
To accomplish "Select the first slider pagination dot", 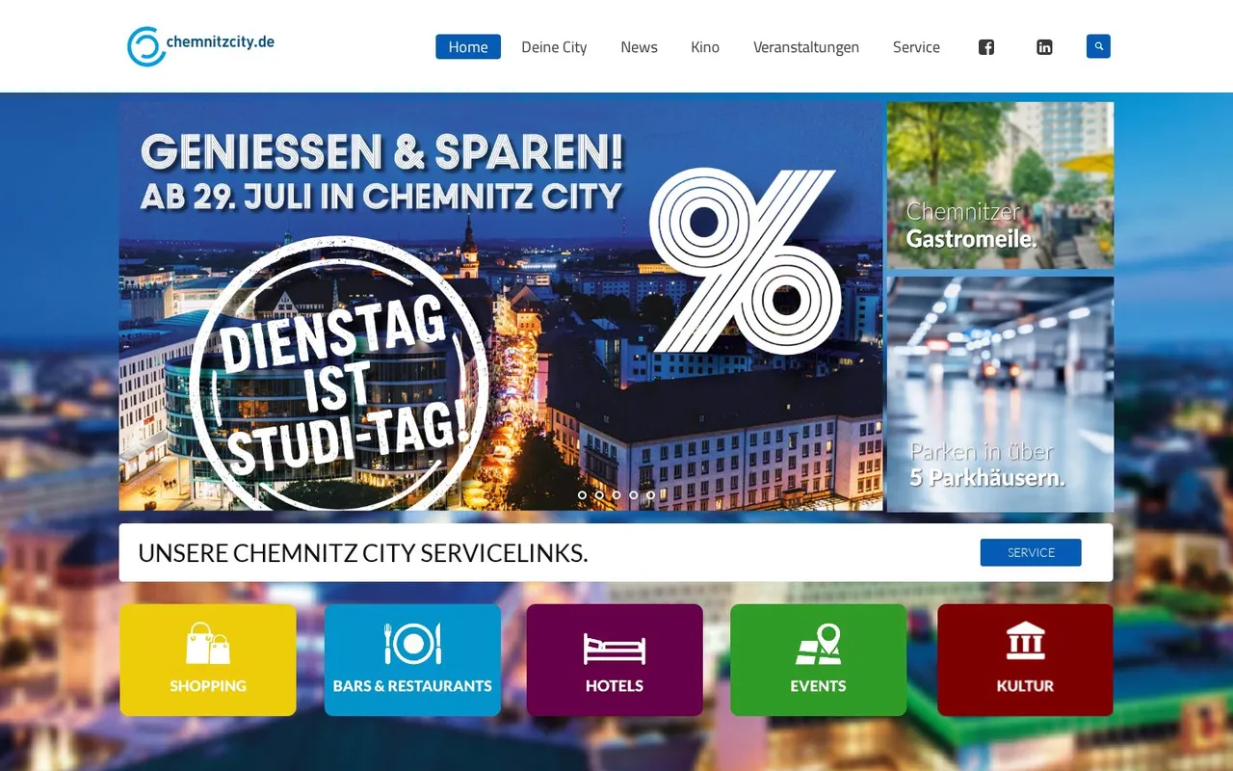I will click(582, 494).
